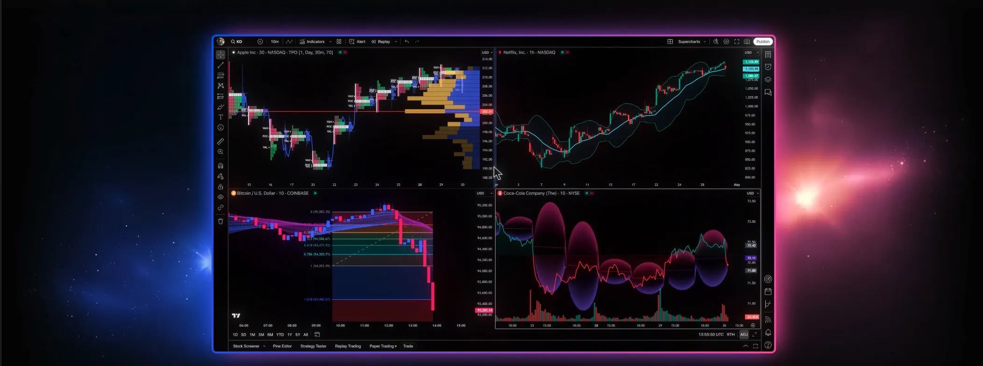Screen dimensions: 983x366
Task: Toggle lock all drawings
Action: (x=221, y=187)
